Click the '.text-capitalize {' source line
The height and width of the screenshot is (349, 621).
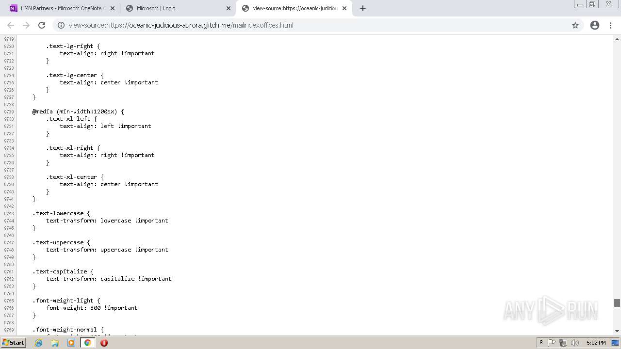63,271
